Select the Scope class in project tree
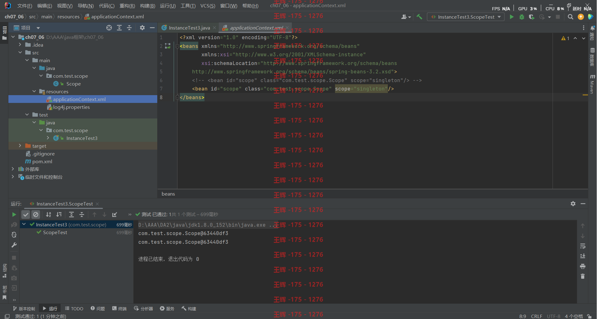This screenshot has height=319, width=597. click(73, 84)
